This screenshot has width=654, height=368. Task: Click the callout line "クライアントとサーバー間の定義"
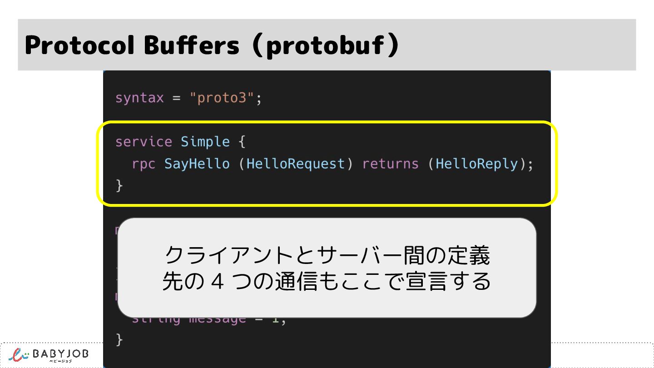pos(327,255)
